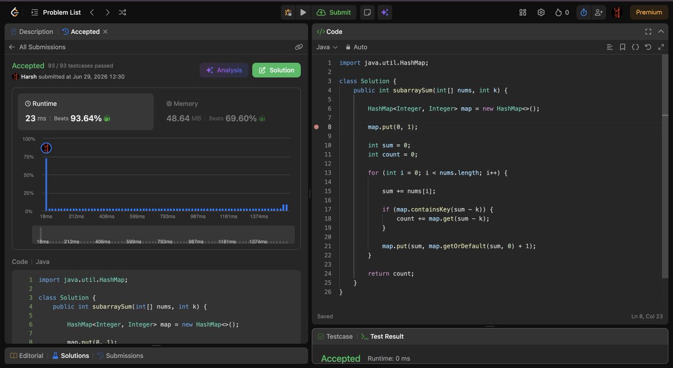Viewport: 673px width, 368px height.
Task: Click the curly braces snippet icon
Action: pos(635,47)
